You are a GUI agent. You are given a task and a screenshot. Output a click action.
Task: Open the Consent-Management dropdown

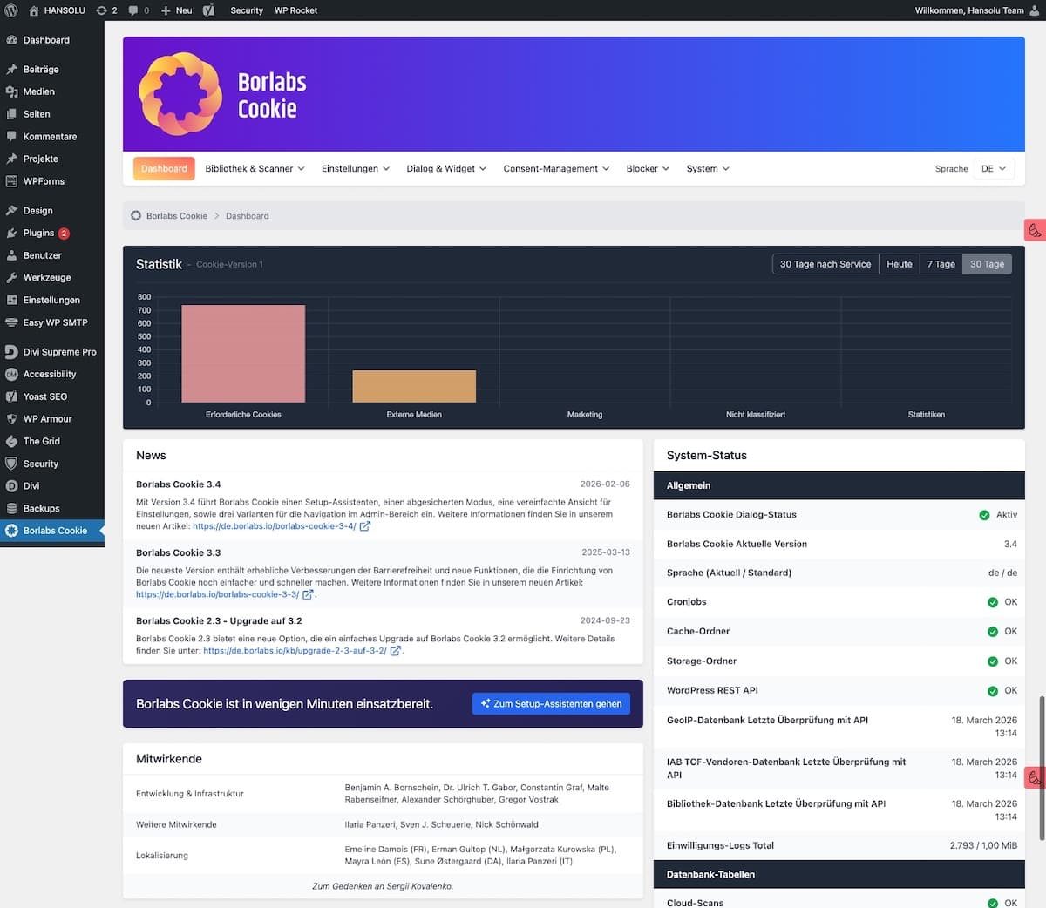pos(555,168)
